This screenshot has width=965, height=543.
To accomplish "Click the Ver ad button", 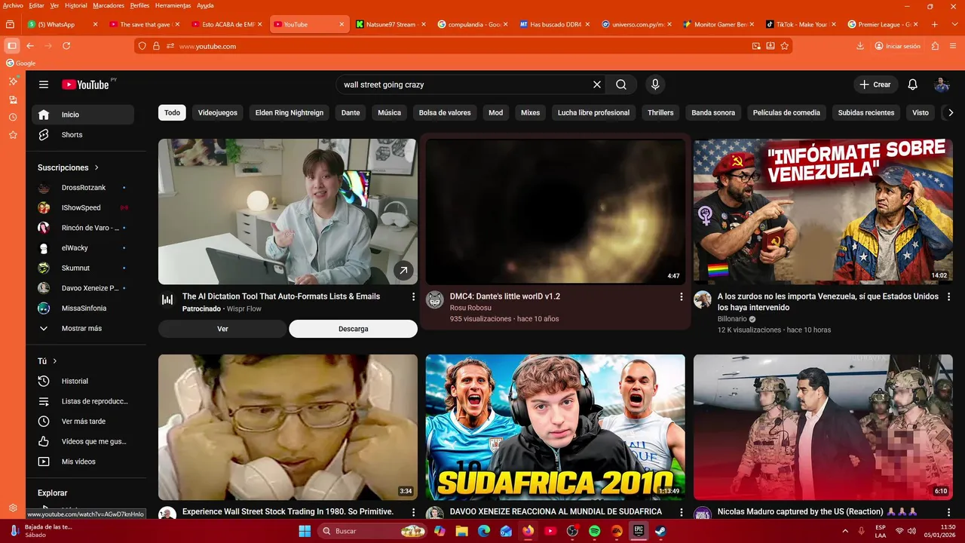I will point(222,329).
